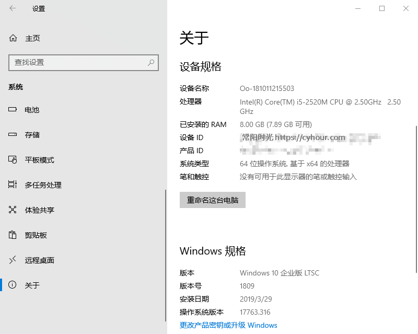The height and width of the screenshot is (334, 418).
Task: Click the 已安装的 RAM label
Action: pyautogui.click(x=203, y=124)
